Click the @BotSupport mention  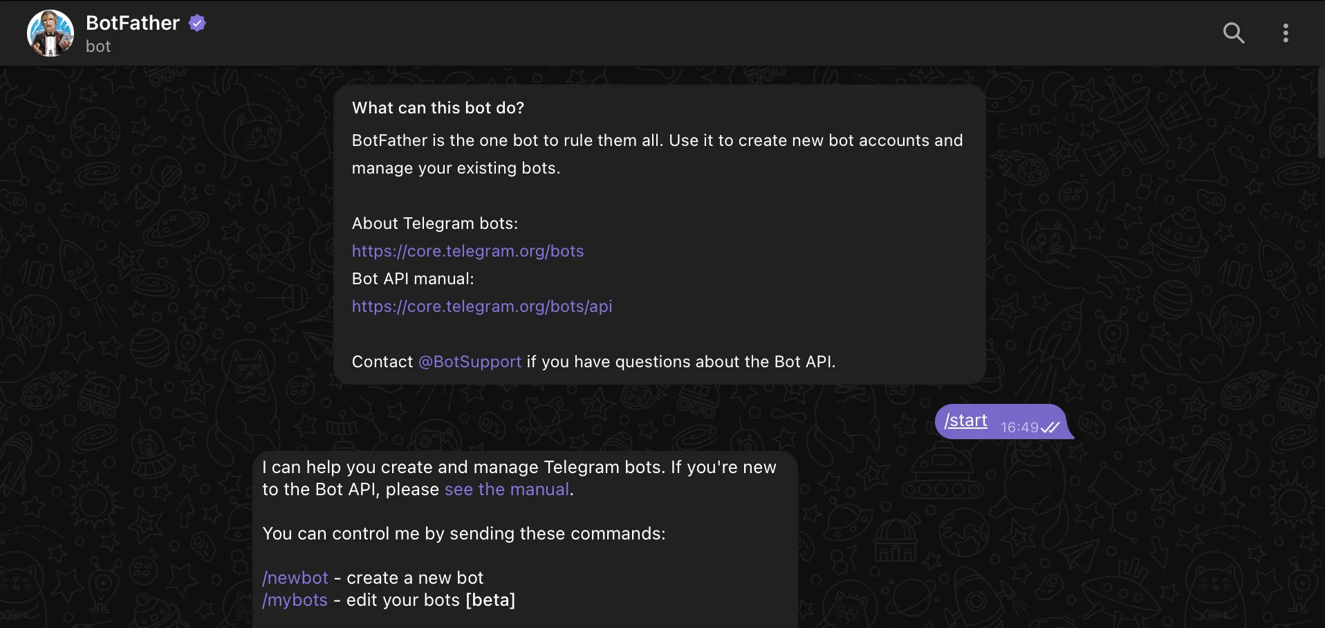point(470,361)
